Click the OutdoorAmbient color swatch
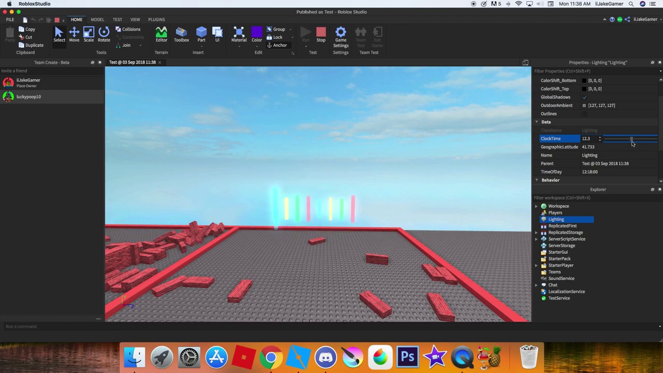 pos(584,106)
